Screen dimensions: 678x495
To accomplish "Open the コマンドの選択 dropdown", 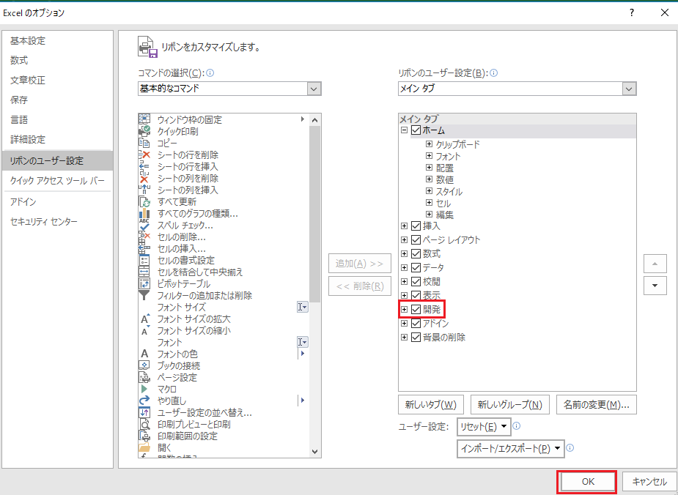I will click(x=314, y=89).
